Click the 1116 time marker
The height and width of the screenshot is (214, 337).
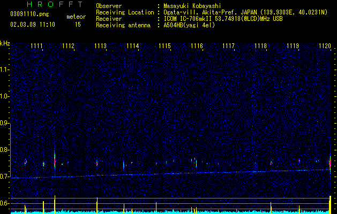197,46
